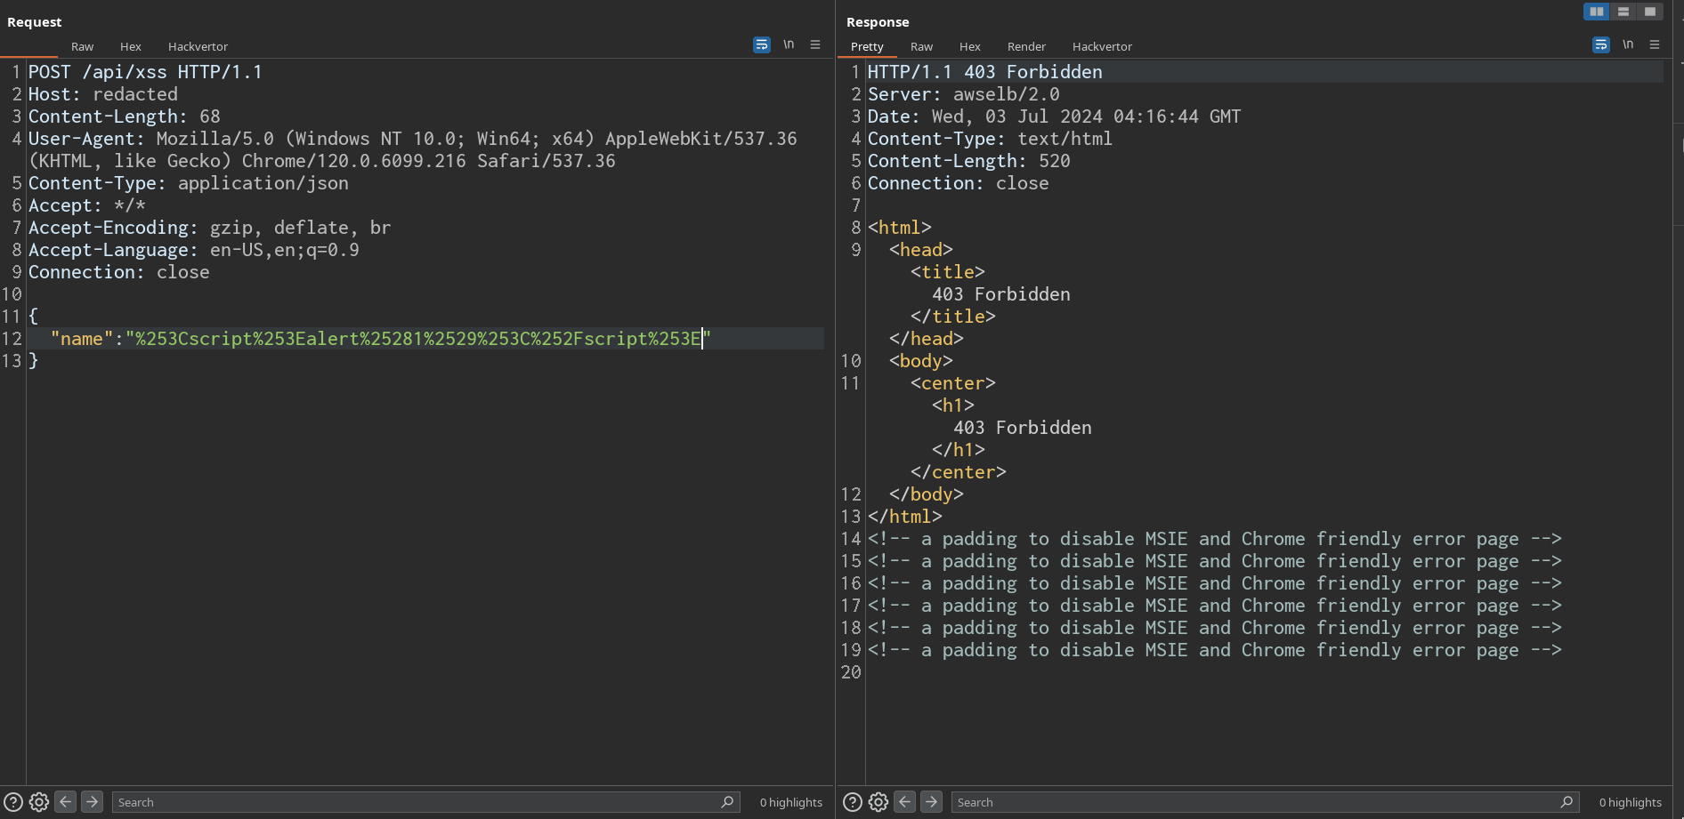Toggle word wrap in Request editor
Screen dimensions: 1684x819
click(x=762, y=44)
